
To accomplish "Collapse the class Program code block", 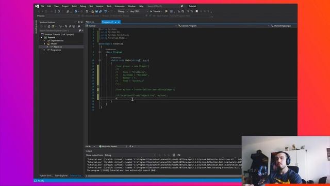I will click(x=100, y=52).
